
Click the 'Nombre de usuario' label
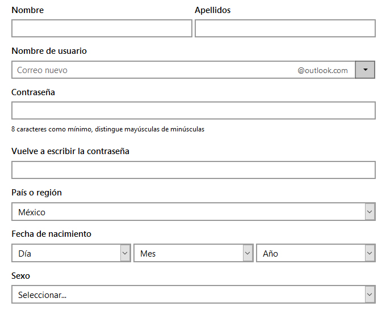click(x=49, y=51)
